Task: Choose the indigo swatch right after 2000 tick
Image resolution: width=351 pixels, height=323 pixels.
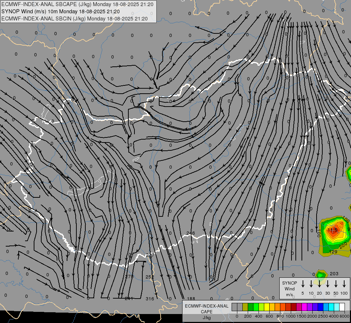Action: (315, 307)
